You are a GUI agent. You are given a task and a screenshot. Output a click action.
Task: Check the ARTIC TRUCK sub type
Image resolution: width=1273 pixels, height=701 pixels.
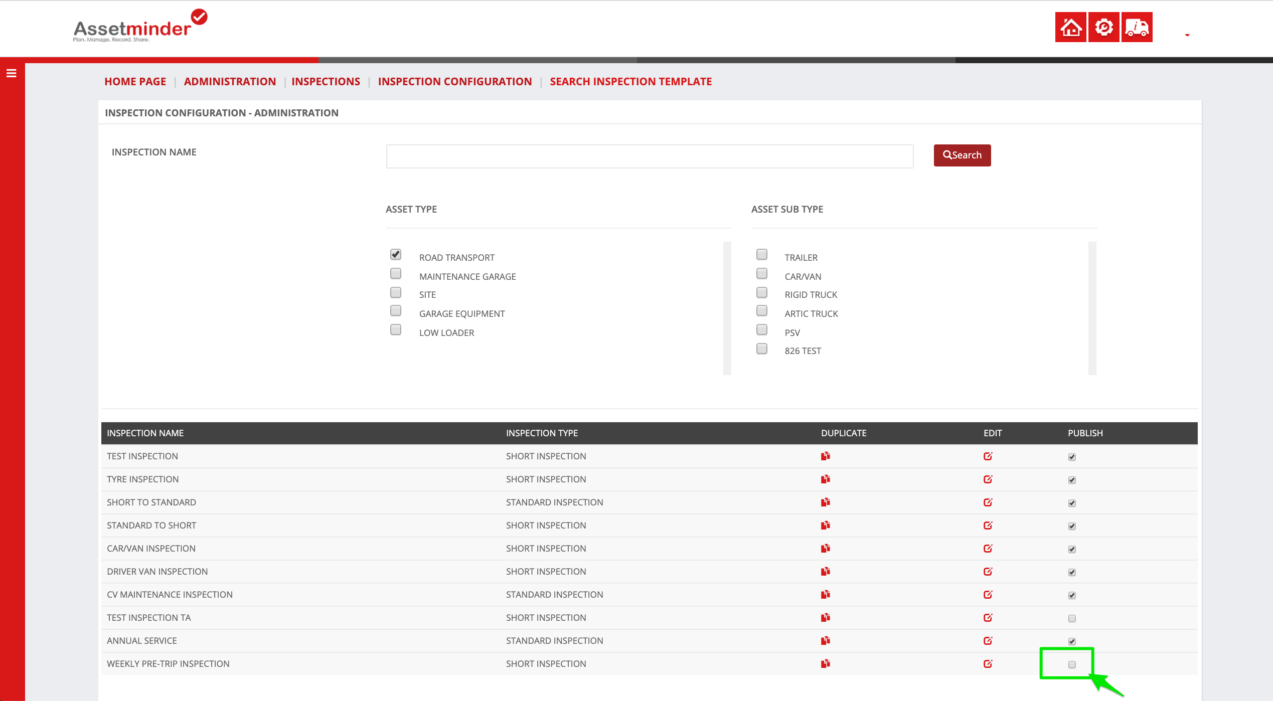click(762, 310)
